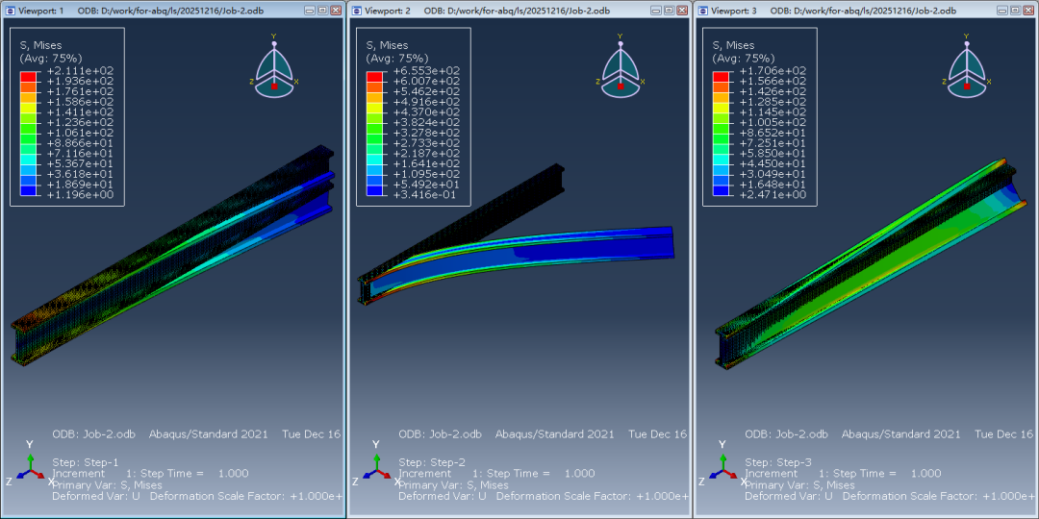This screenshot has height=519, width=1039.
Task: Select the deformed beam model in Viewport 1
Action: pyautogui.click(x=172, y=255)
